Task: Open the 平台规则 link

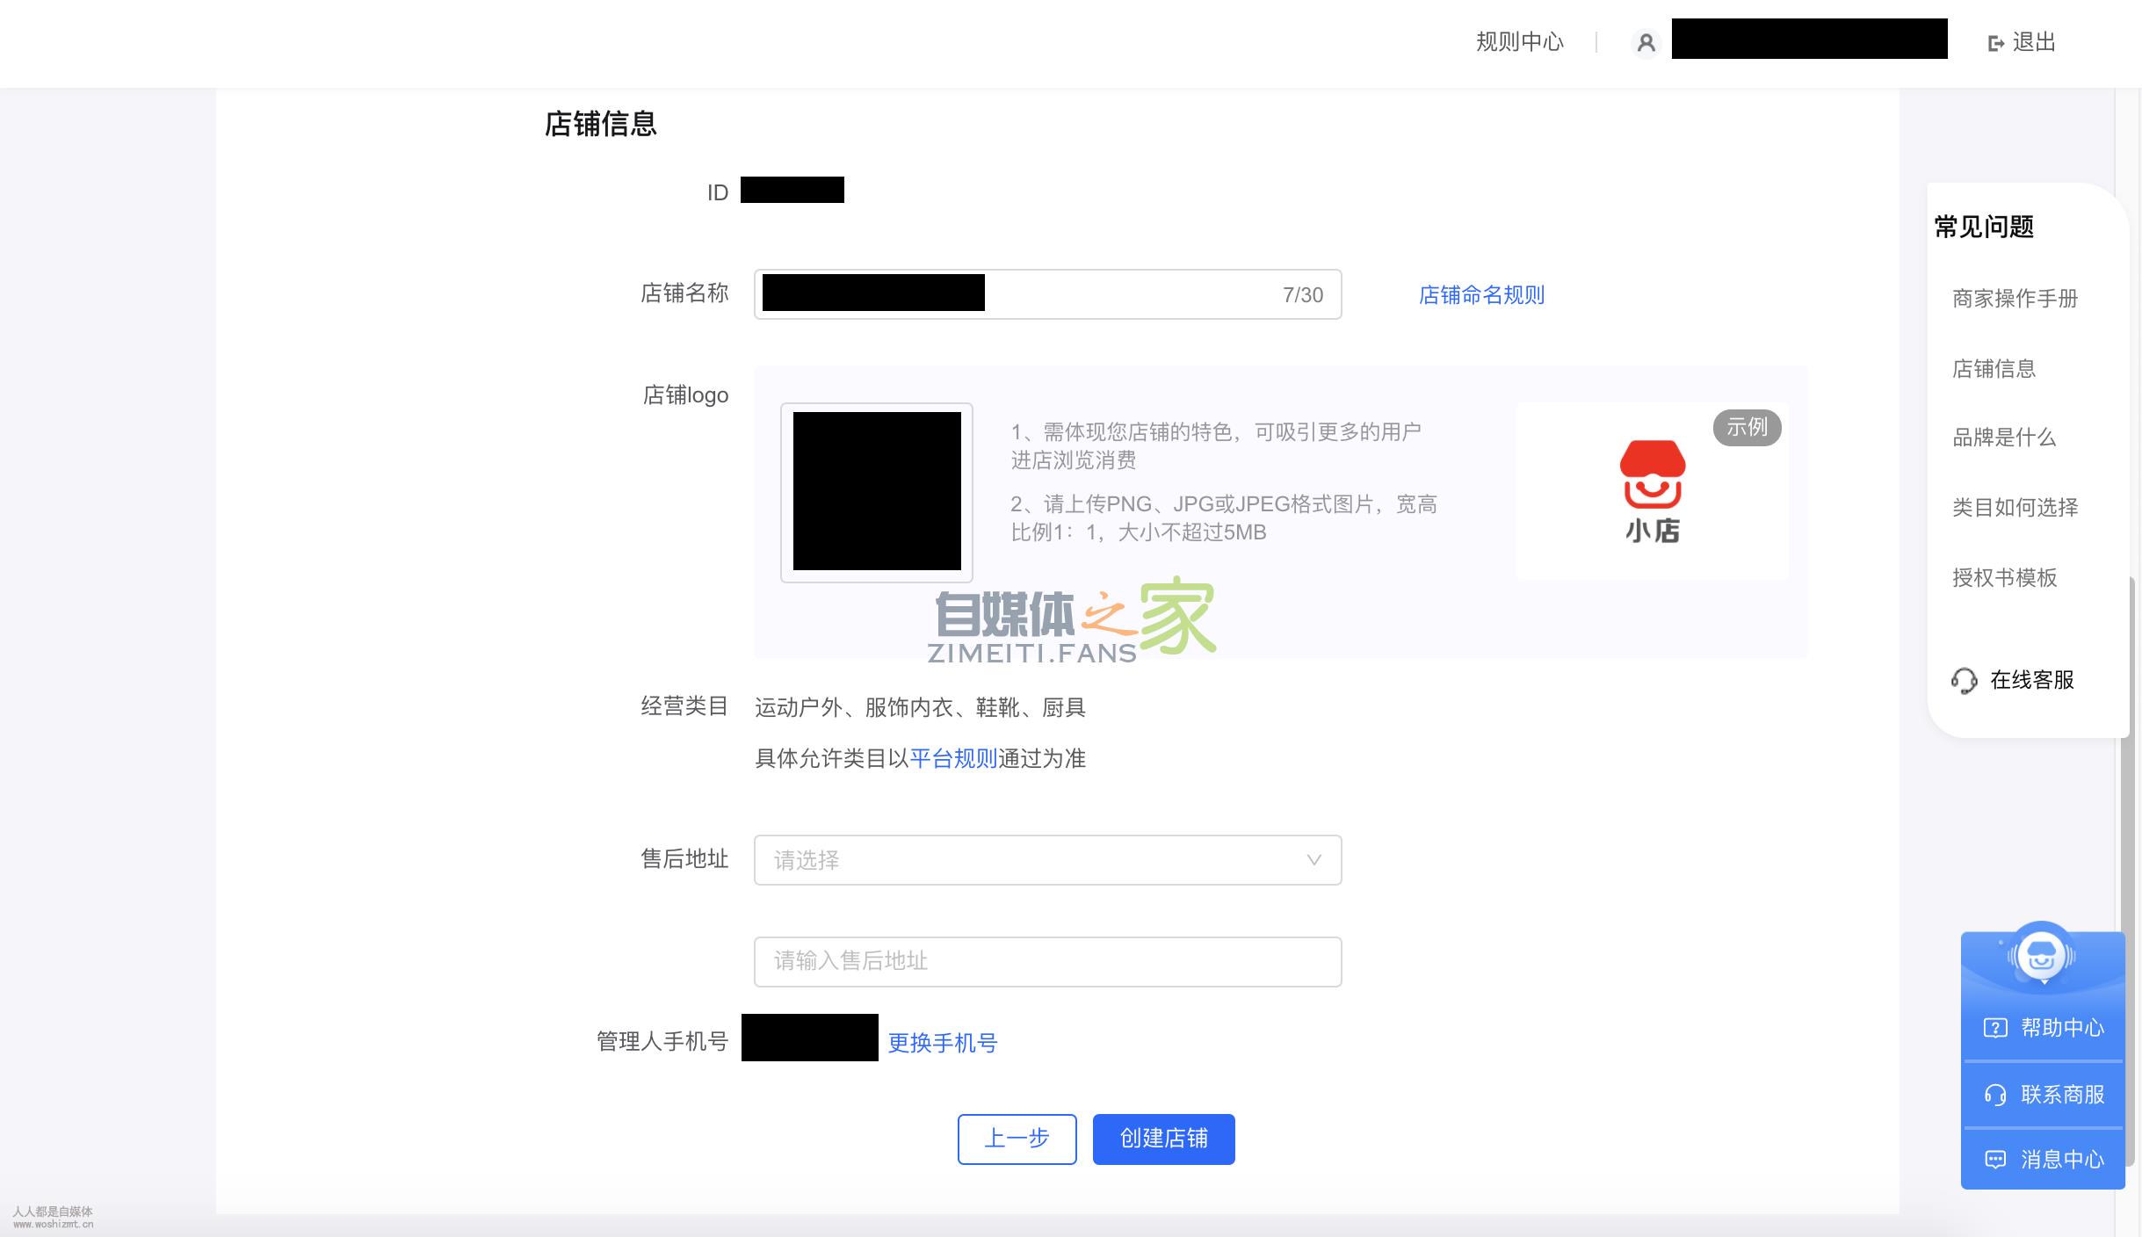Action: click(x=952, y=759)
